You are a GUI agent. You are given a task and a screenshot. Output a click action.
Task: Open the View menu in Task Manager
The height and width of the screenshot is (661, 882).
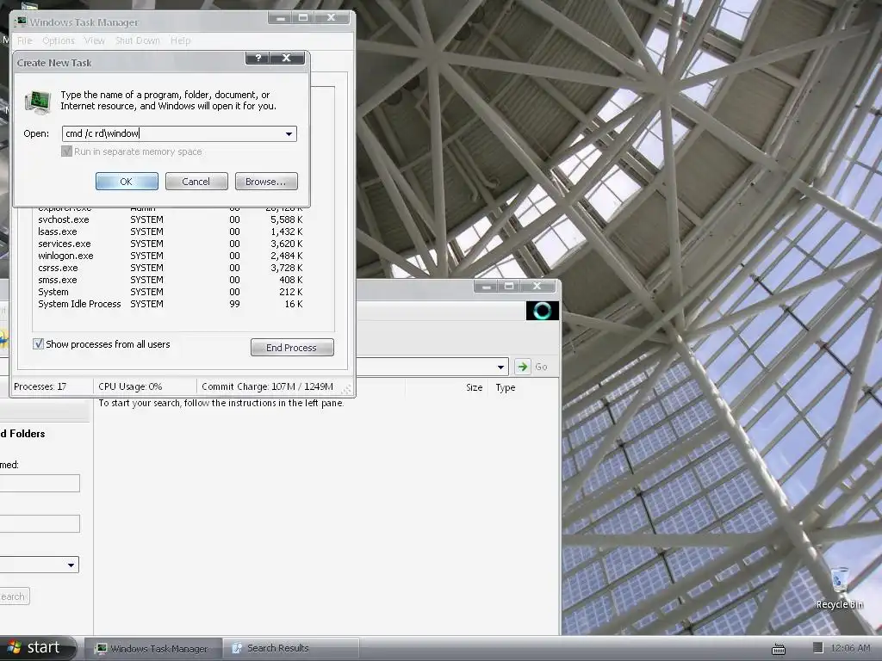(x=95, y=40)
